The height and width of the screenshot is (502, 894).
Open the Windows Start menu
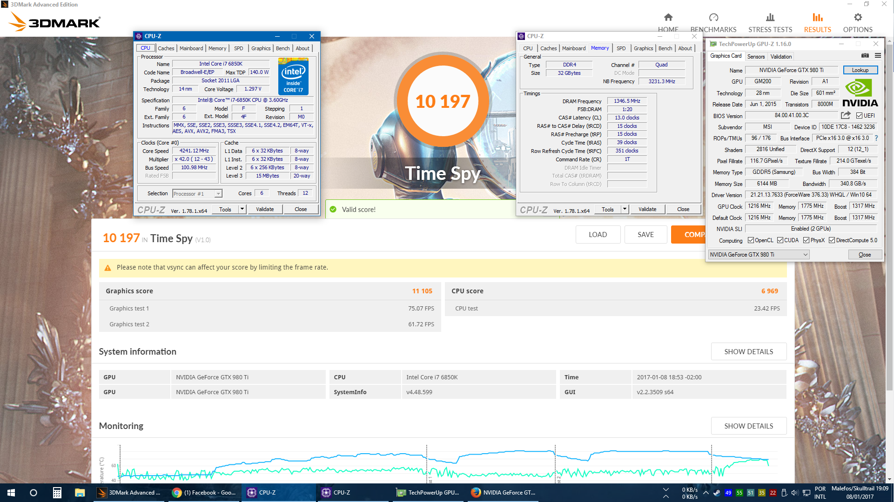(x=11, y=493)
